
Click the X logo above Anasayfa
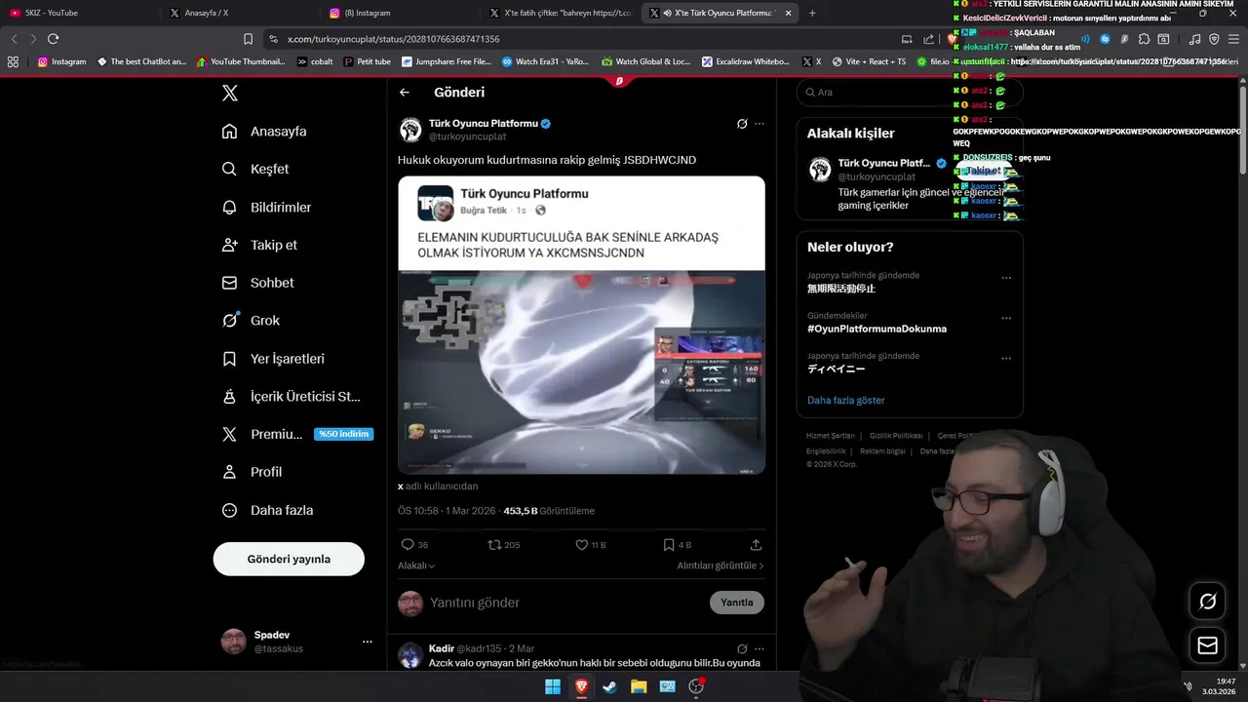click(x=230, y=94)
